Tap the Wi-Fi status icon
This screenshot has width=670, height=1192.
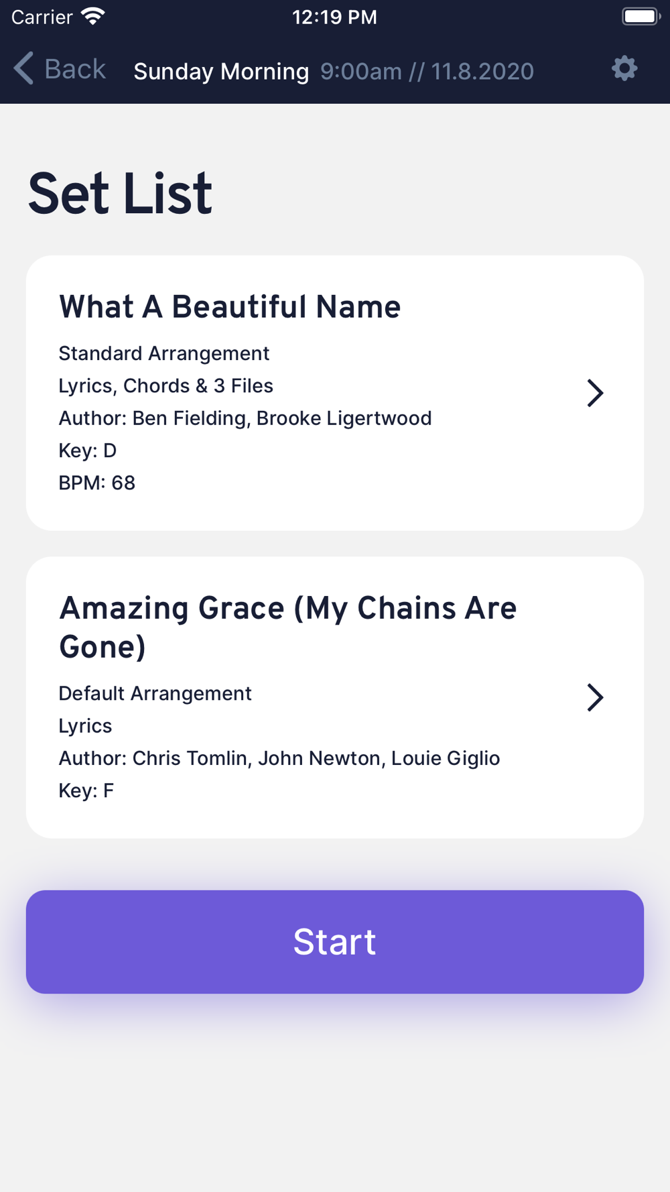[x=93, y=17]
